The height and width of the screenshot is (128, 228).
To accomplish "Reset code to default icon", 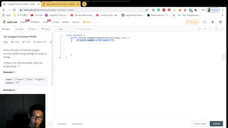I will coord(205,29).
